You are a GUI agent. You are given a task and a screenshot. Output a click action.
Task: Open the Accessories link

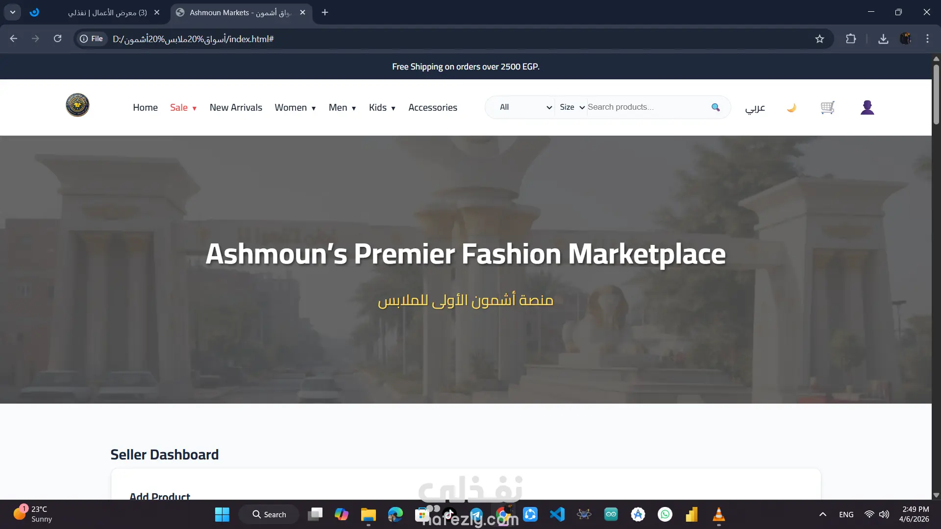click(x=432, y=108)
